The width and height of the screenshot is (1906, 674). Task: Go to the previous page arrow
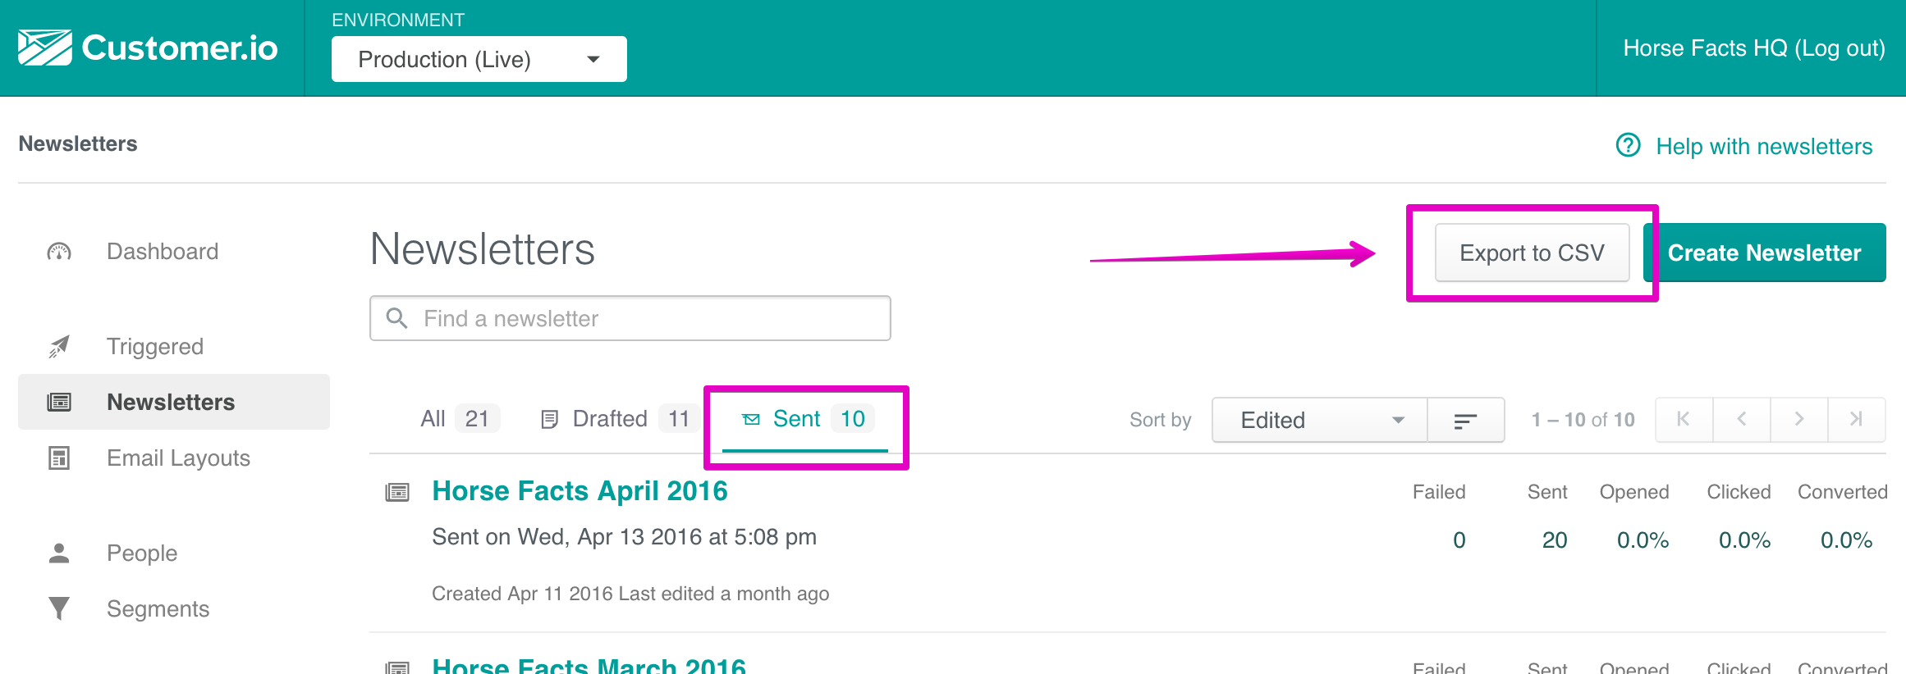[1741, 420]
